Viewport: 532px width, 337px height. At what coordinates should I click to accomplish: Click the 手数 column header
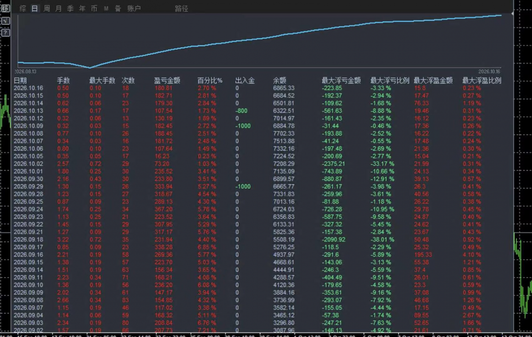pos(63,81)
